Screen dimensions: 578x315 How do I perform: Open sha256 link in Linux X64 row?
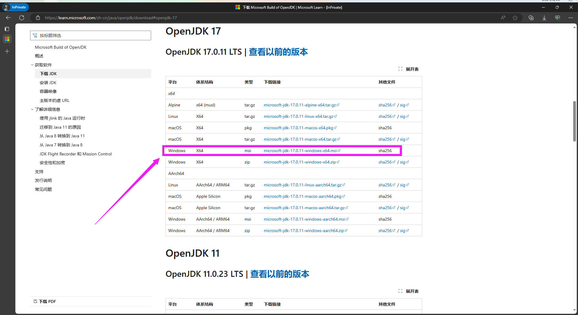coord(387,116)
